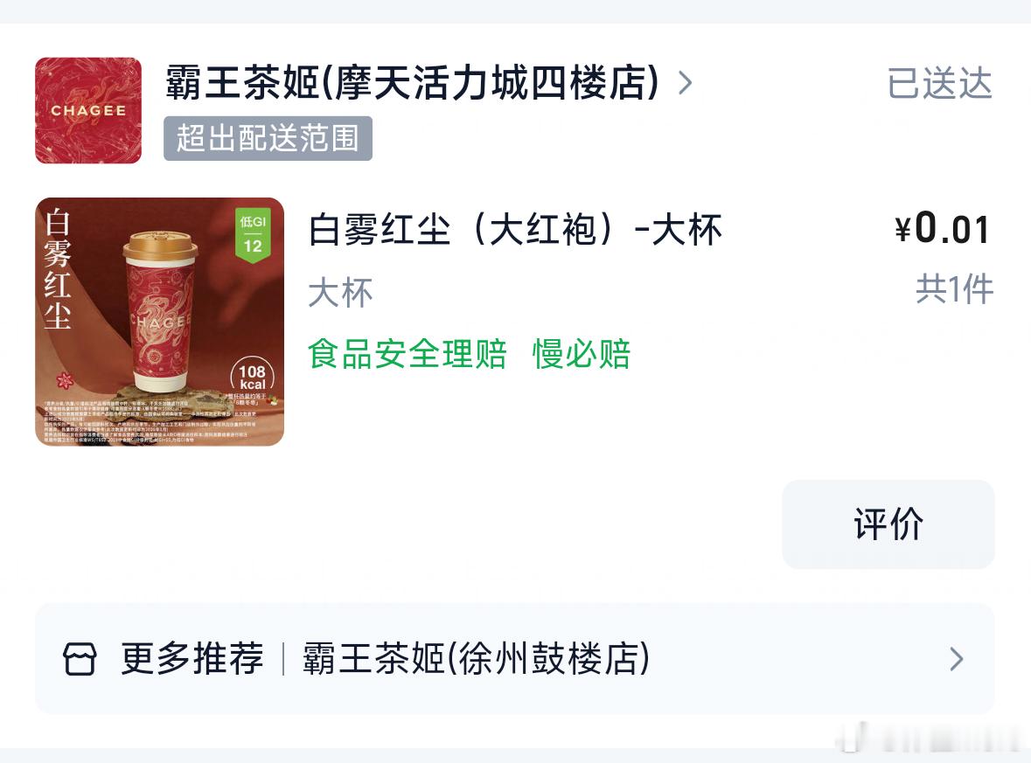
Task: Tap the 共1件 item count
Action: [x=955, y=289]
